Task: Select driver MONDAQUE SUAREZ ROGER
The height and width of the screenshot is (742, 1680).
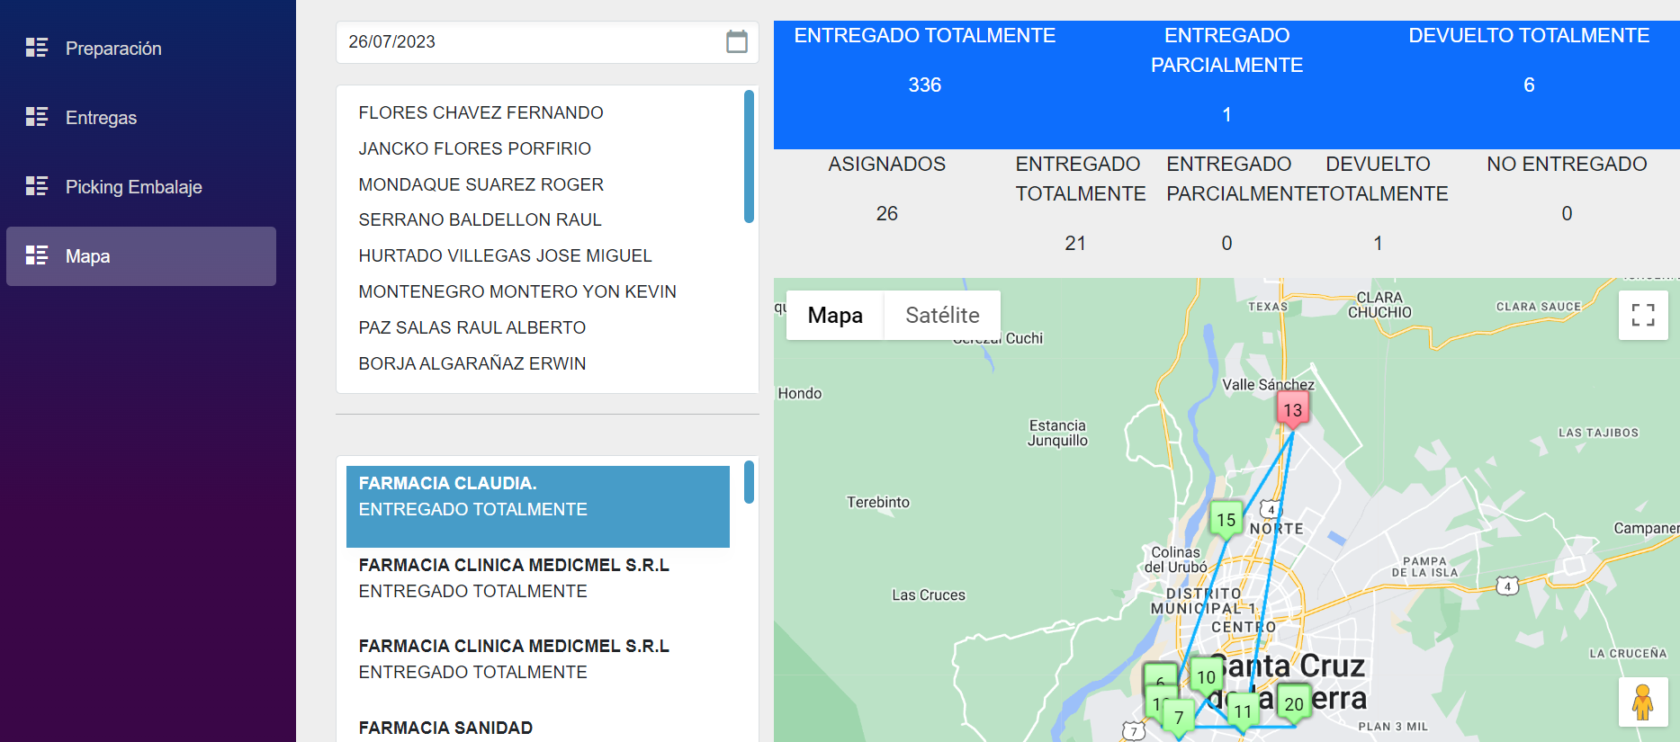Action: click(481, 184)
